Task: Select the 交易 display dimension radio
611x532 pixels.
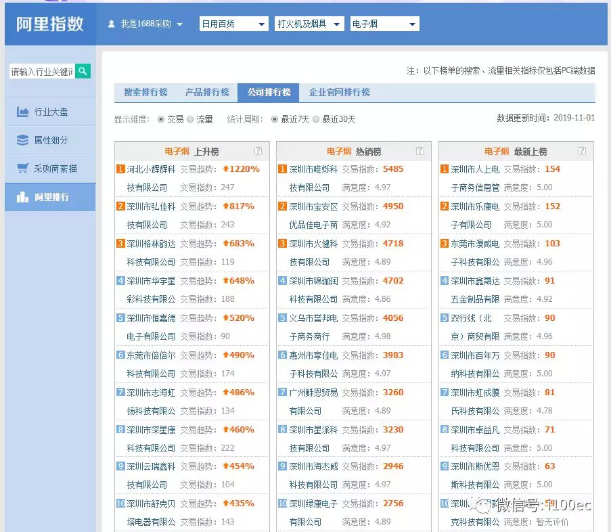Action: pos(161,119)
